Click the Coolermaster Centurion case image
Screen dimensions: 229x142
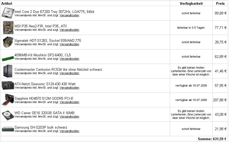click(x=8, y=71)
